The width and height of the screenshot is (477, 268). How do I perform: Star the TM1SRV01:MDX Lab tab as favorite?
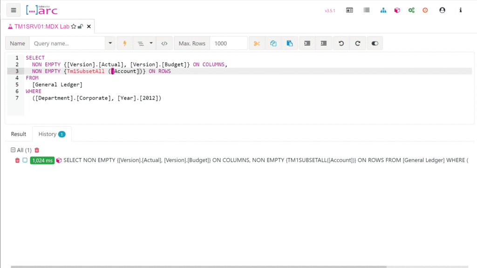(74, 27)
